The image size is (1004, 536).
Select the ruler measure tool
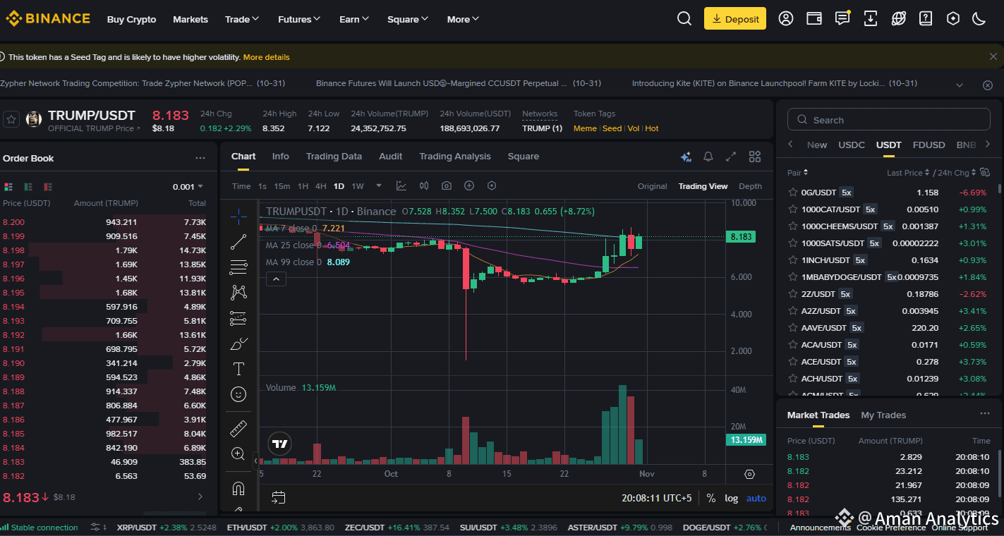(x=238, y=428)
